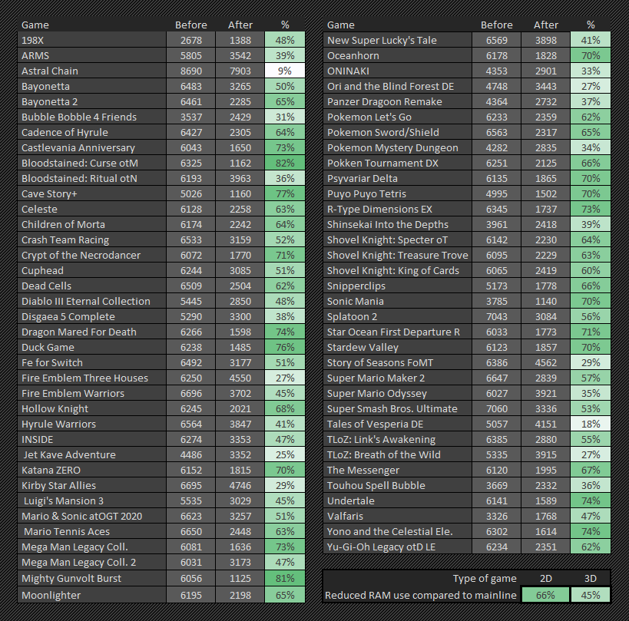Click Moonlighter After value 2198
This screenshot has width=629, height=621.
pos(240,596)
